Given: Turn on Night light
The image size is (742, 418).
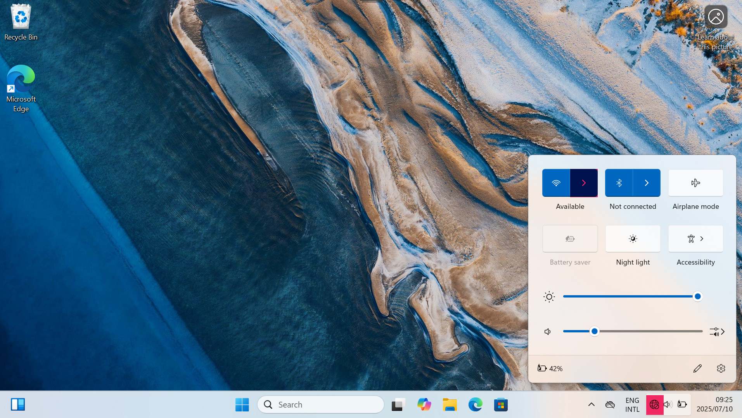Looking at the screenshot, I should tap(633, 239).
